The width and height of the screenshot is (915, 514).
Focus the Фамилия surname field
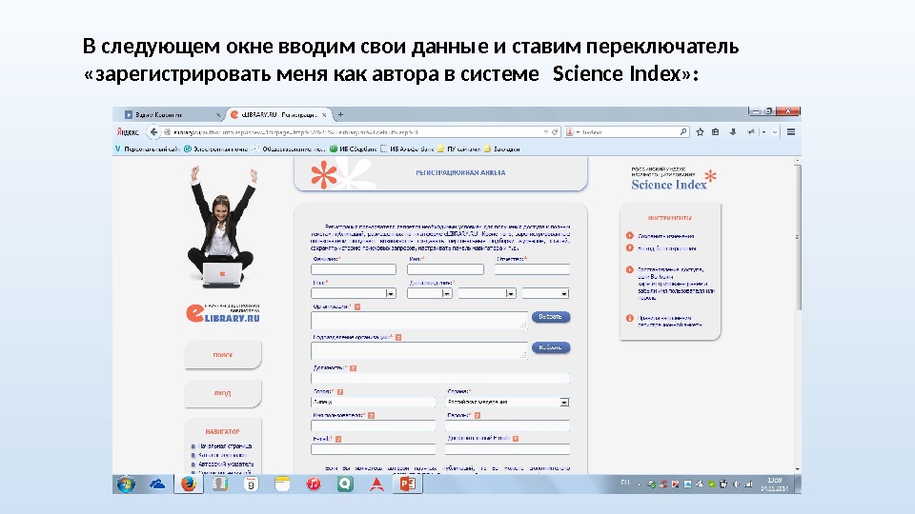[354, 269]
